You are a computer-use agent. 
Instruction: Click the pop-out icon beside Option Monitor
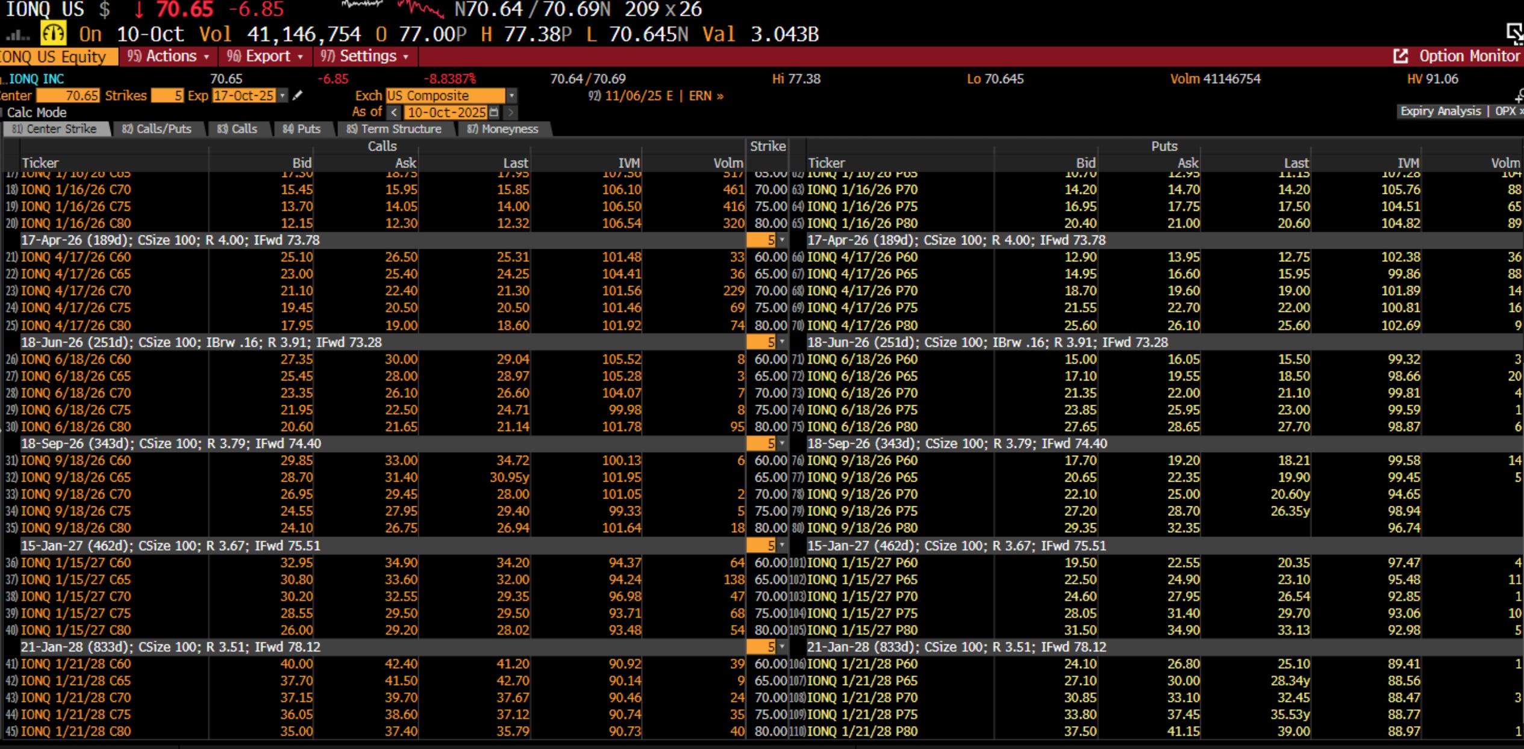[1400, 56]
